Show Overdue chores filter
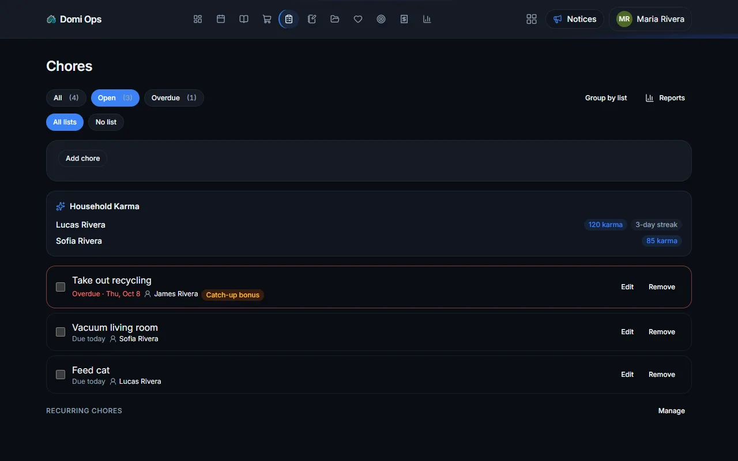 pos(174,98)
